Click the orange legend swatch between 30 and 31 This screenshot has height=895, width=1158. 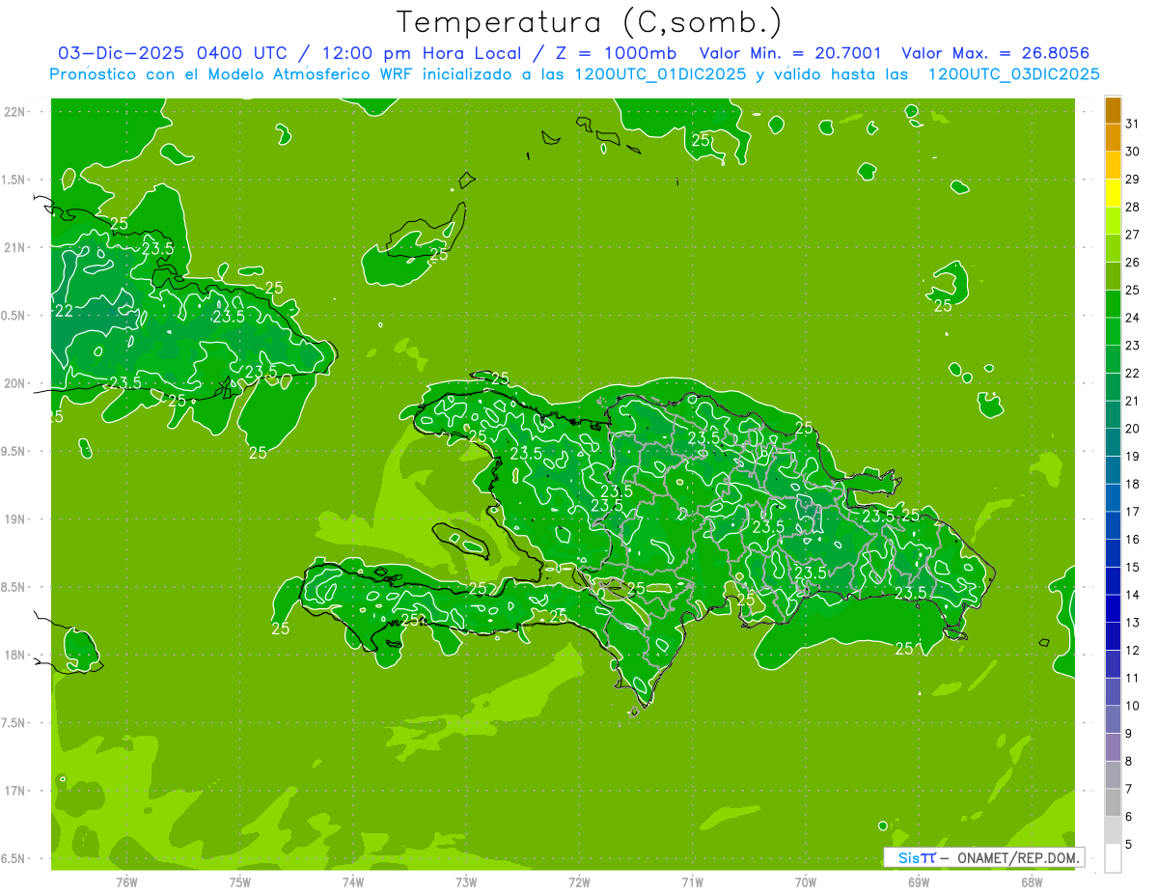1114,138
